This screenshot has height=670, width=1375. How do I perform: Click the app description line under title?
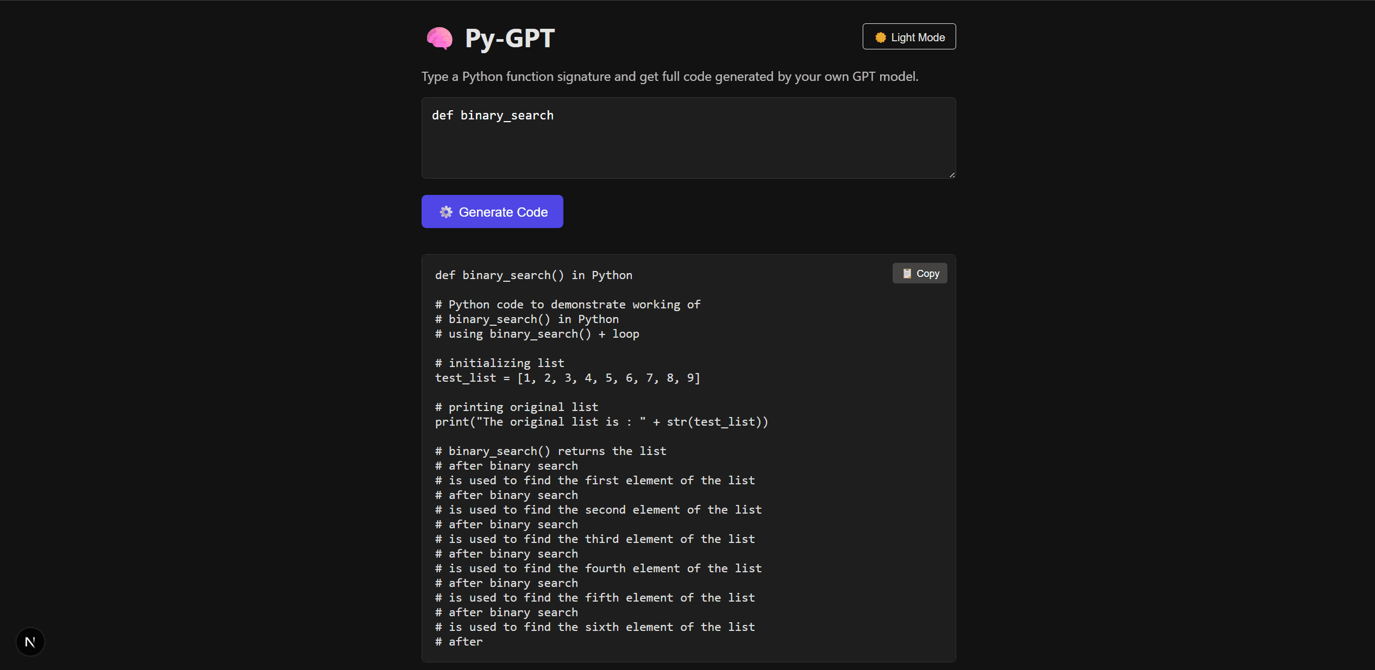[x=669, y=77]
